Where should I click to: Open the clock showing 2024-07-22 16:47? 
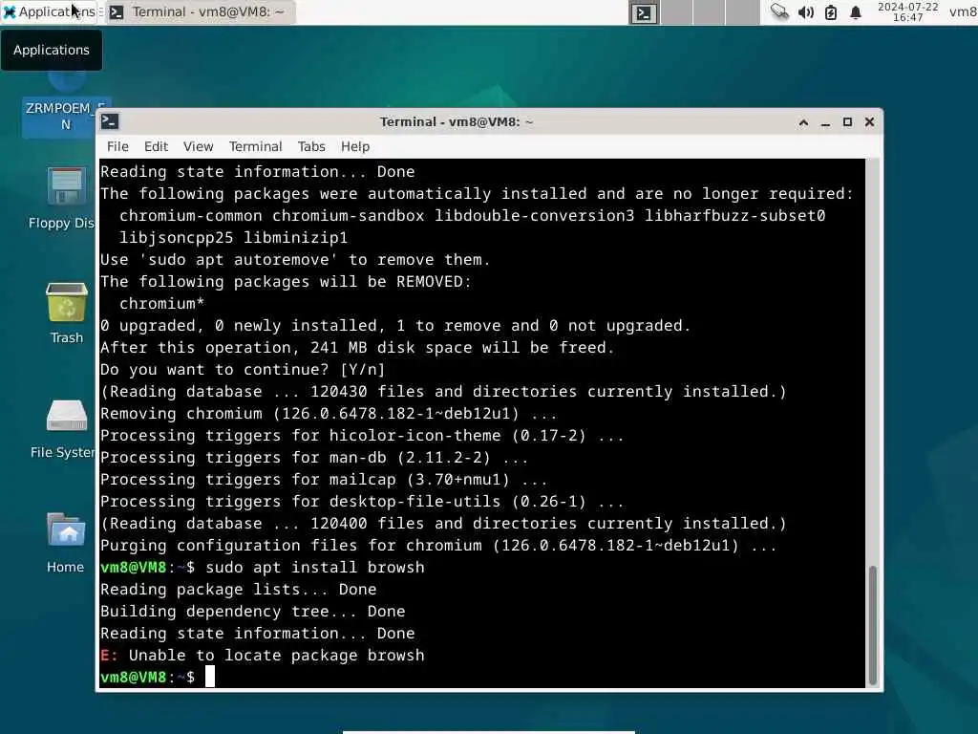point(907,11)
